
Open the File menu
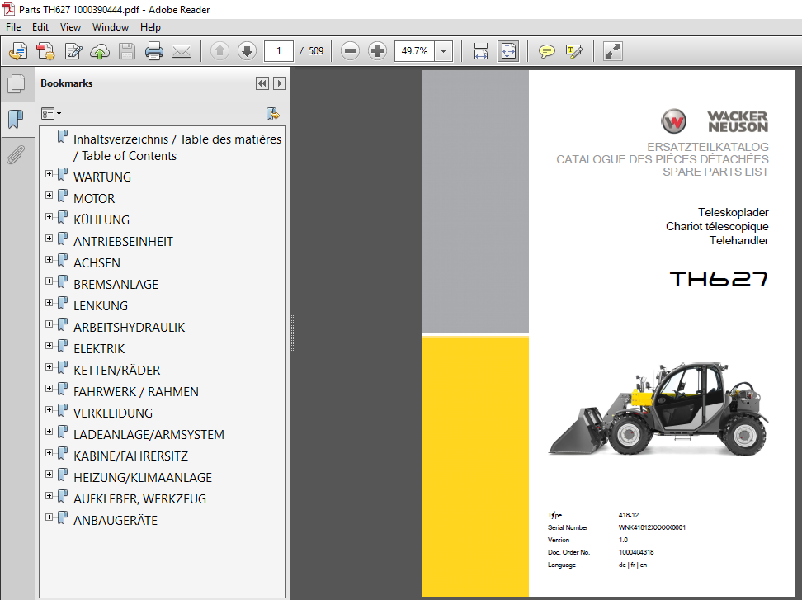[13, 27]
